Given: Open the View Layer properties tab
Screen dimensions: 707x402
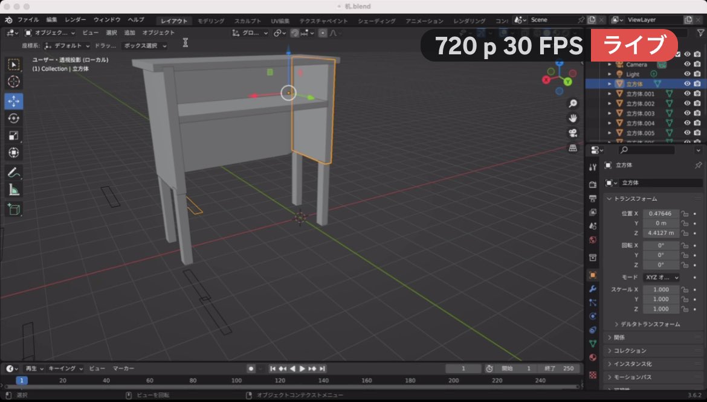Looking at the screenshot, I should [x=592, y=212].
